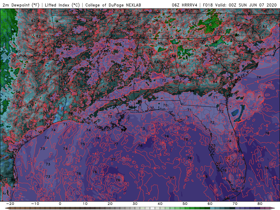Click the '10' color scale label

(x=85, y=204)
